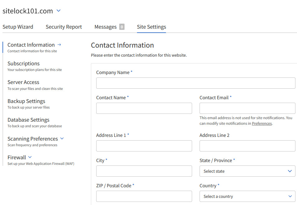Expand the Firewall section chevron
Viewport: 297px width, 205px height.
30,157
